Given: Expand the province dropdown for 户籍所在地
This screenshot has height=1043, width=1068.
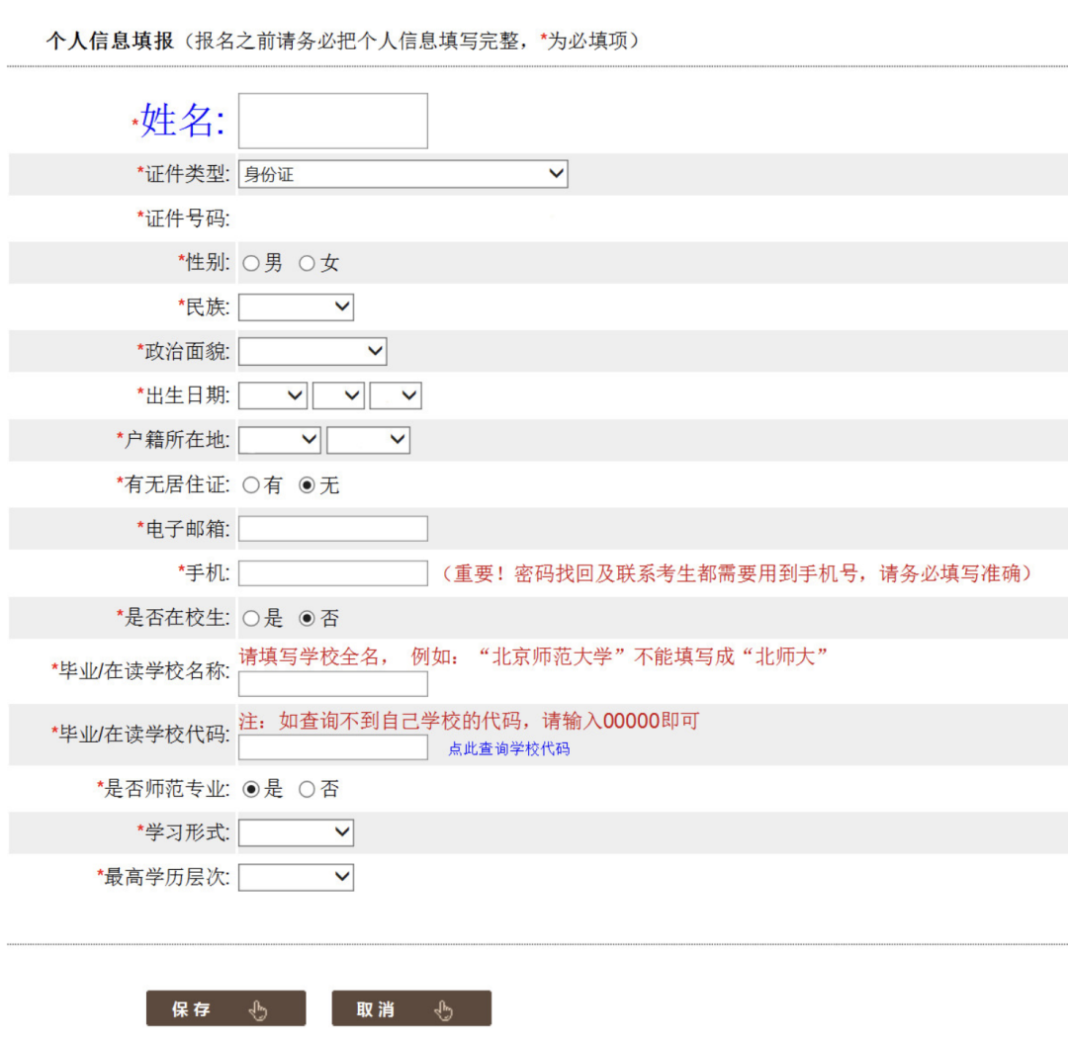Looking at the screenshot, I should pyautogui.click(x=280, y=440).
